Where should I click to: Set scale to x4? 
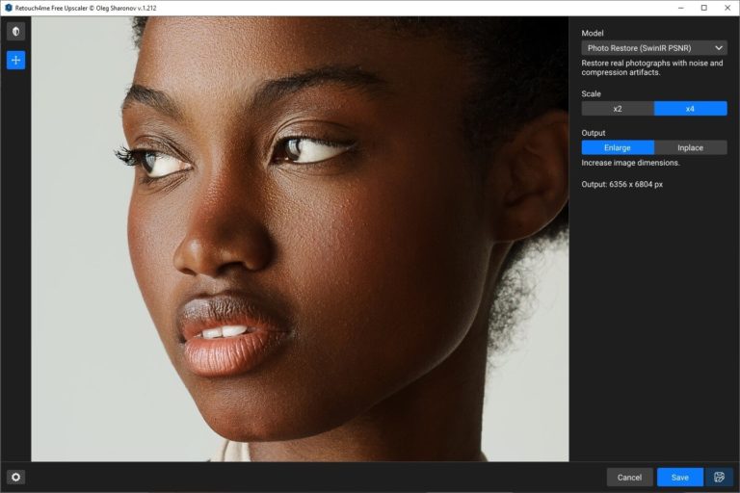691,109
